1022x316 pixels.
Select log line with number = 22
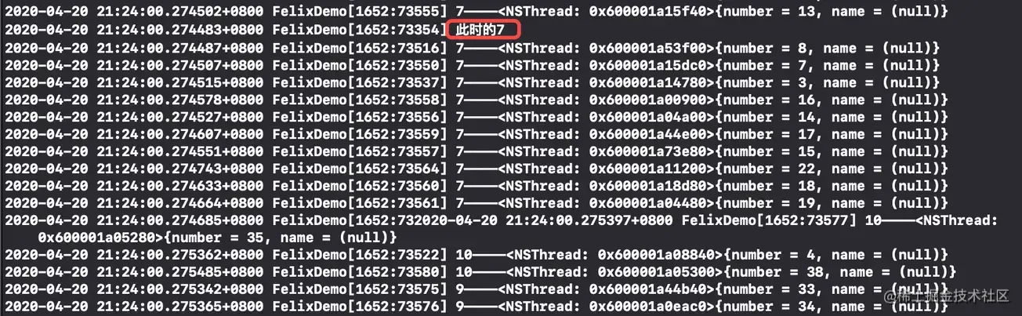click(x=477, y=169)
